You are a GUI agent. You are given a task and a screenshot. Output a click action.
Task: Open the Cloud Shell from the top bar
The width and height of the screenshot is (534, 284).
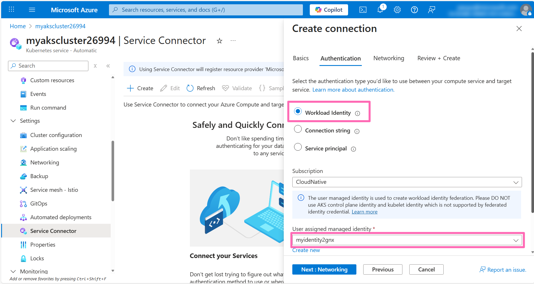click(363, 9)
